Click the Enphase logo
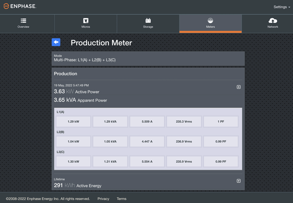The width and height of the screenshot is (293, 203). tap(20, 7)
